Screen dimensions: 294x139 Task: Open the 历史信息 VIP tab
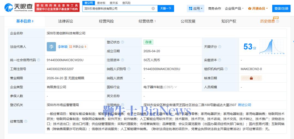(268, 21)
